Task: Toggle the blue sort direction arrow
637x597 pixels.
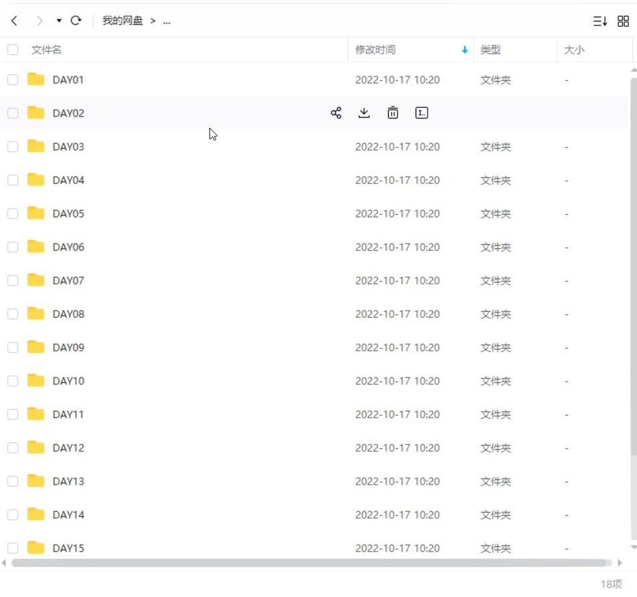Action: (x=465, y=50)
